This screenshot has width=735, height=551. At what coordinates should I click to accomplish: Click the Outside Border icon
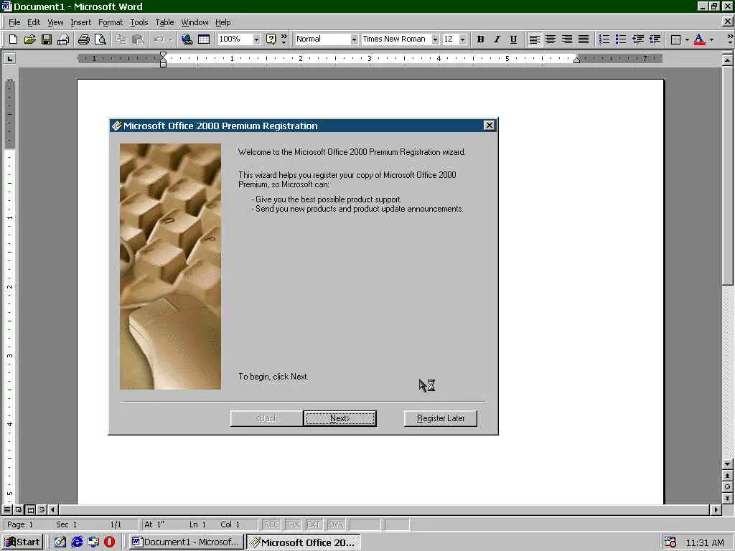[x=675, y=40]
